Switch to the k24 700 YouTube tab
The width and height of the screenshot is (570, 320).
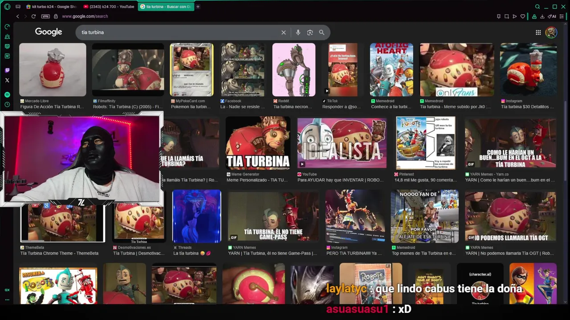tap(109, 7)
